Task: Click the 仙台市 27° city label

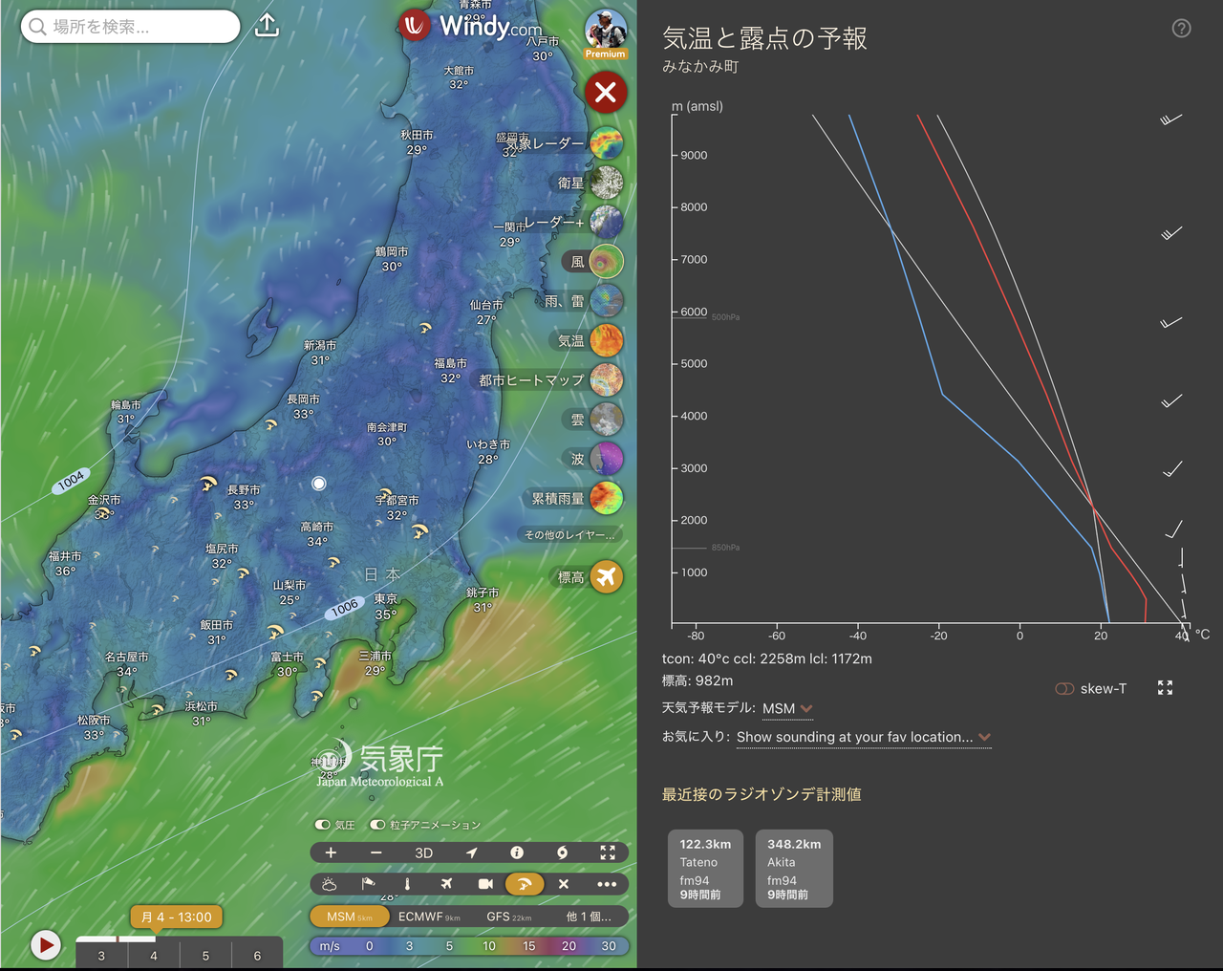Action: click(x=486, y=313)
